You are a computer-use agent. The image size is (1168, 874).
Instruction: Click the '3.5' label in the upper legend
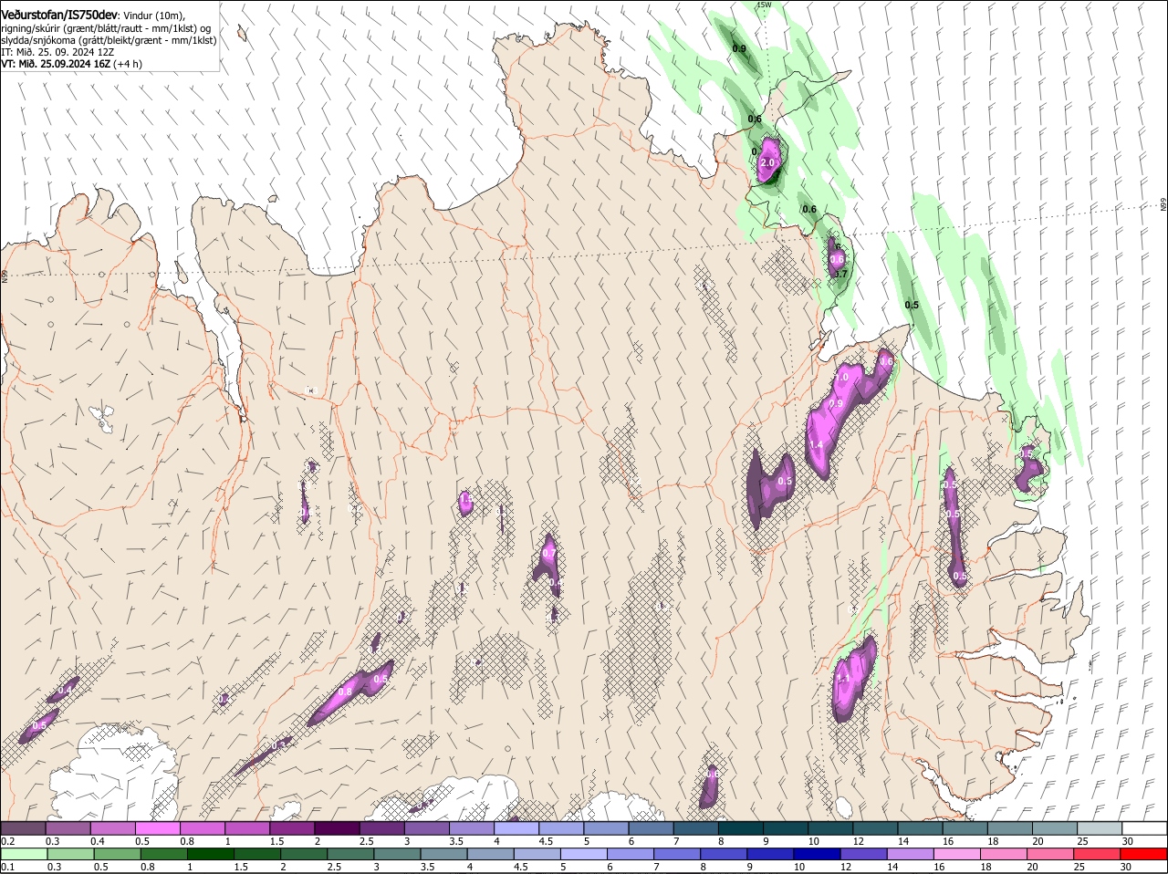pos(456,841)
